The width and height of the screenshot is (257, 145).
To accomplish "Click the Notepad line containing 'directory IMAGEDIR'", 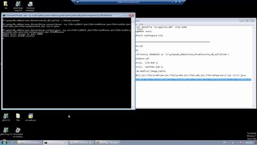I will [x=182, y=54].
